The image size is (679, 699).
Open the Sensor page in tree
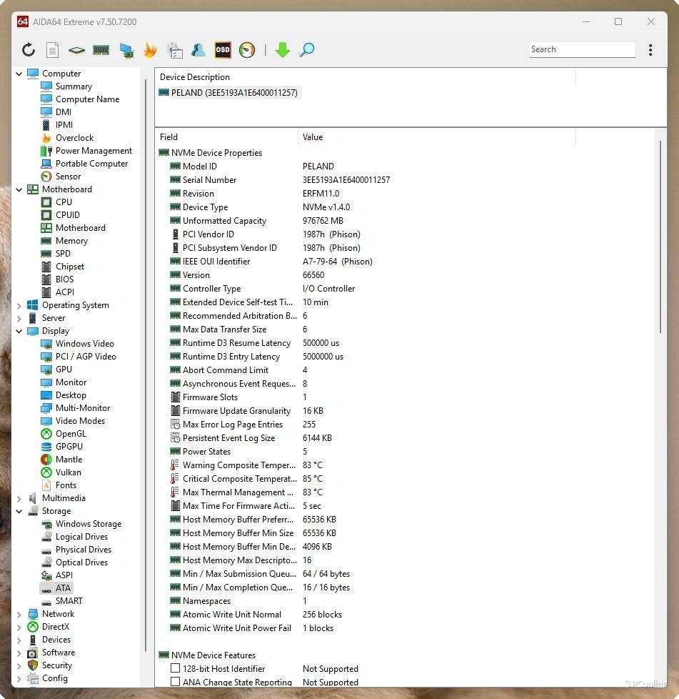(x=68, y=177)
